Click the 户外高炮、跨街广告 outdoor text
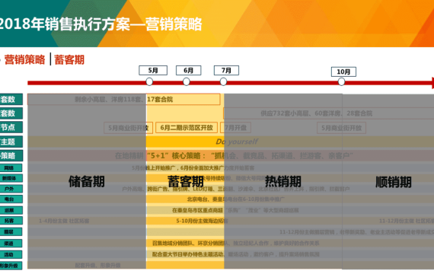434x274 pixels. 235,189
